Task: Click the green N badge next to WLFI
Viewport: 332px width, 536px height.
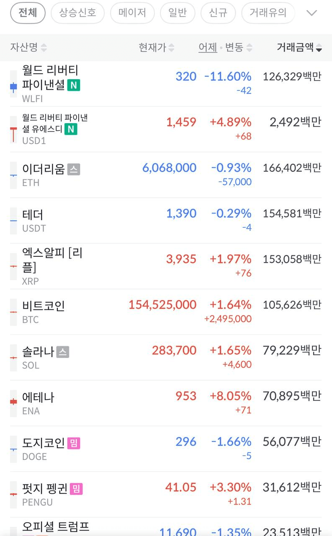Action: 74,85
